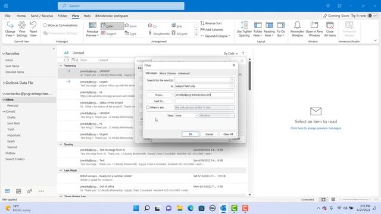381x214 pixels.
Task: Click Open in New Window
Action: point(314,29)
